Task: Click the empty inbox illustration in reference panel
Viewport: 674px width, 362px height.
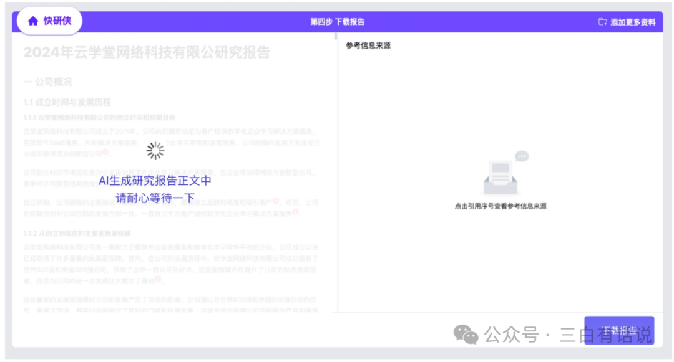Action: tap(504, 173)
